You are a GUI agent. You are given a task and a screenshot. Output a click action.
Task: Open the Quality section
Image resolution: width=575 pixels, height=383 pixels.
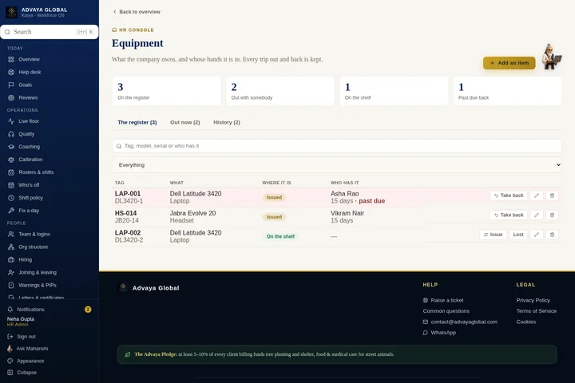pyautogui.click(x=26, y=134)
